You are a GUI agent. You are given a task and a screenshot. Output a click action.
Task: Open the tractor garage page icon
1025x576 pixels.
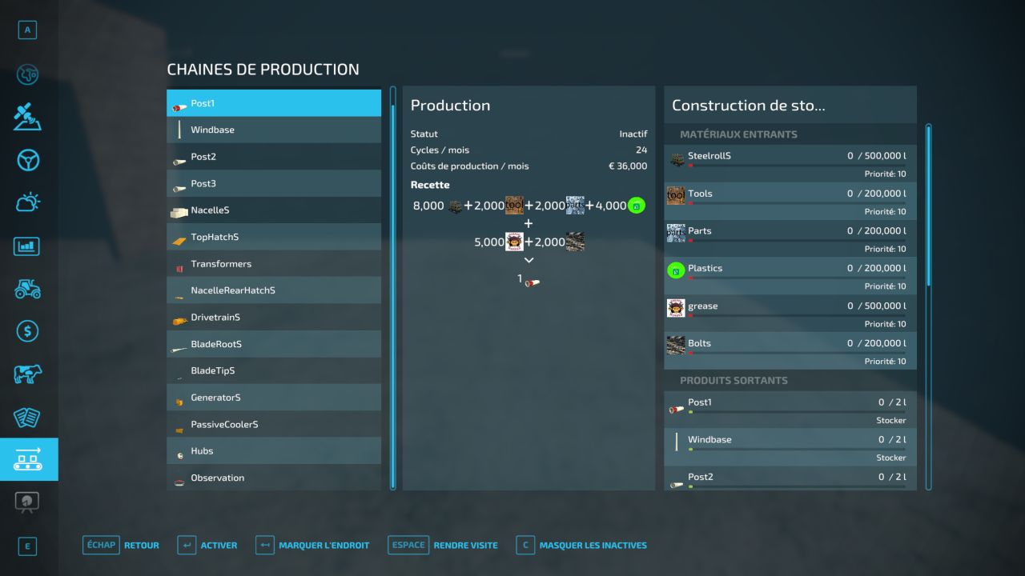click(27, 288)
